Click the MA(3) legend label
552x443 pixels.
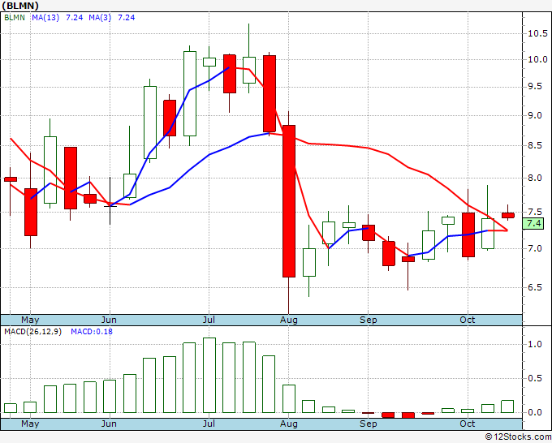pos(100,18)
